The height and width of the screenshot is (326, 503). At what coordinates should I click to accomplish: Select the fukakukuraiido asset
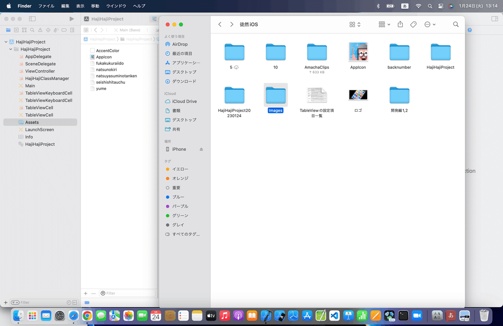pyautogui.click(x=110, y=63)
